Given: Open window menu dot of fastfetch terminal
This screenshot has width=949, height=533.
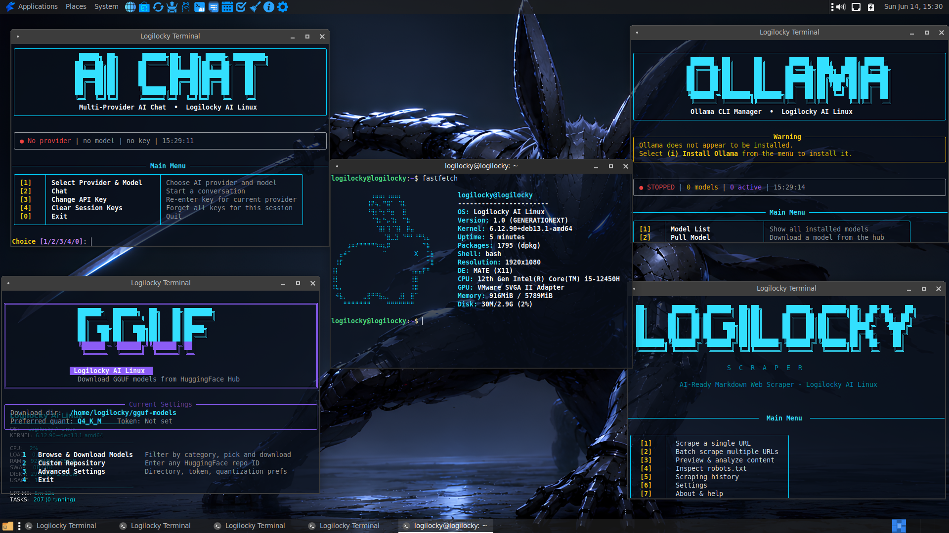Looking at the screenshot, I should coord(337,166).
